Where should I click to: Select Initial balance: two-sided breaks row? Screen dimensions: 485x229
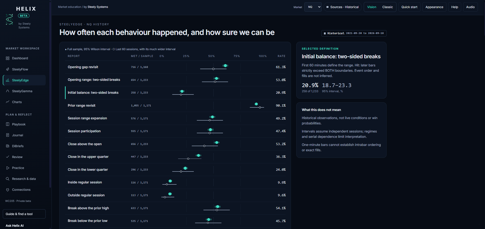[x=175, y=92]
